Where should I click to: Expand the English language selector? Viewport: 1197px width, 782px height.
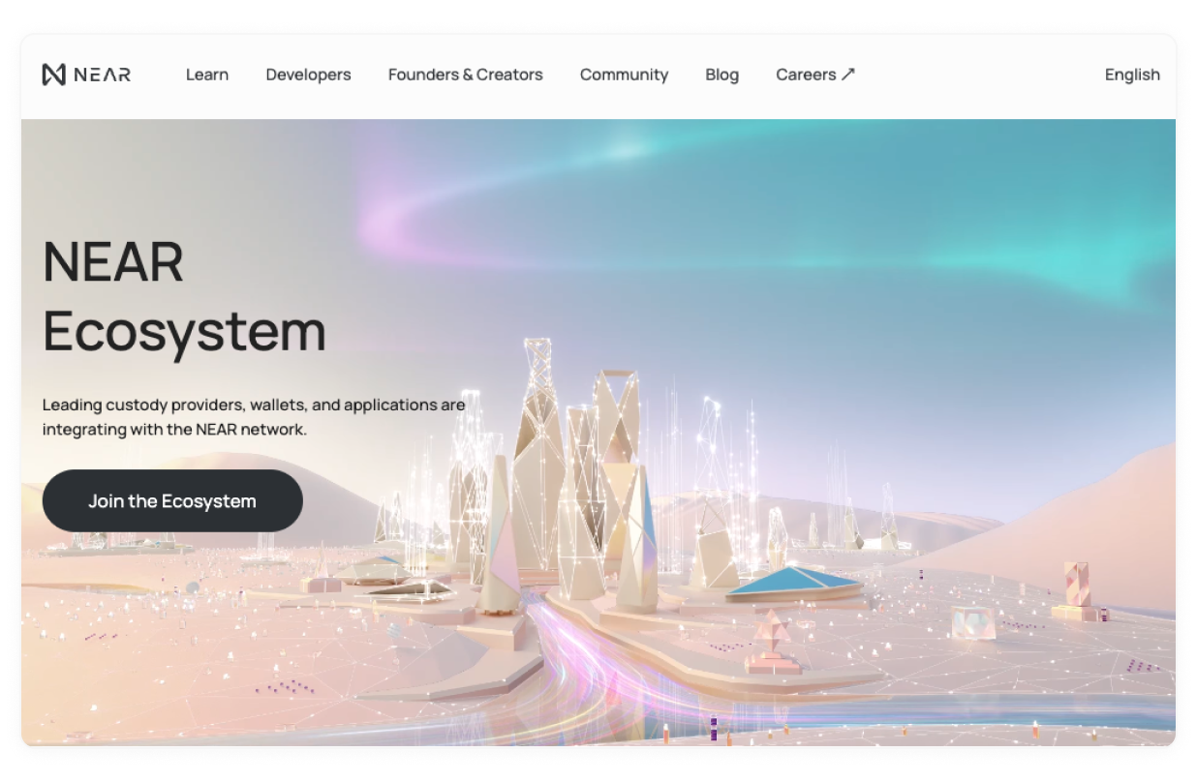[1131, 75]
